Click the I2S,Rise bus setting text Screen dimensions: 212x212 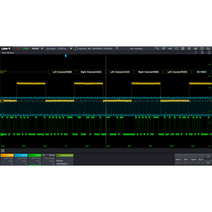[x=59, y=161]
